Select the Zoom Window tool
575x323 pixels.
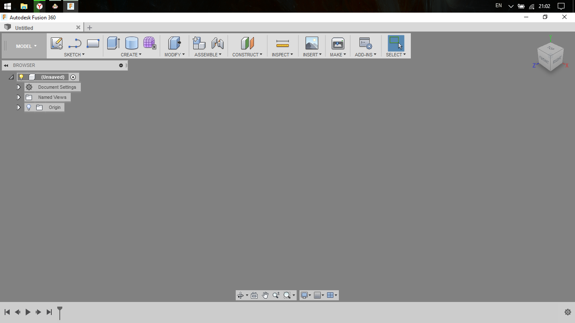click(287, 295)
